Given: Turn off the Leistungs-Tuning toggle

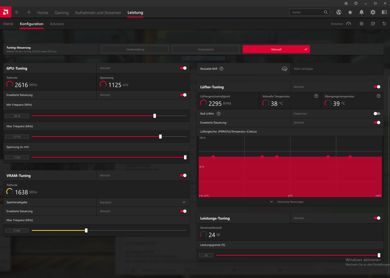Looking at the screenshot, I should coord(377,218).
